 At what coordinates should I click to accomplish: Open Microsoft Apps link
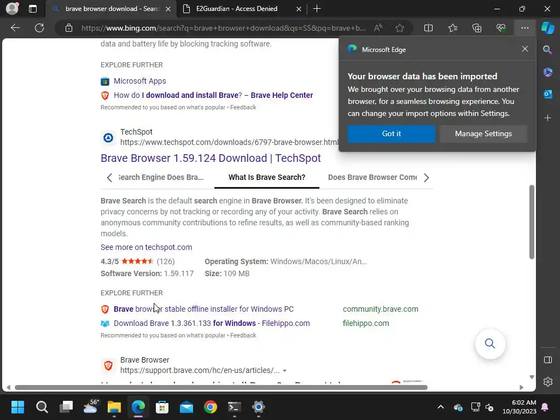139,81
